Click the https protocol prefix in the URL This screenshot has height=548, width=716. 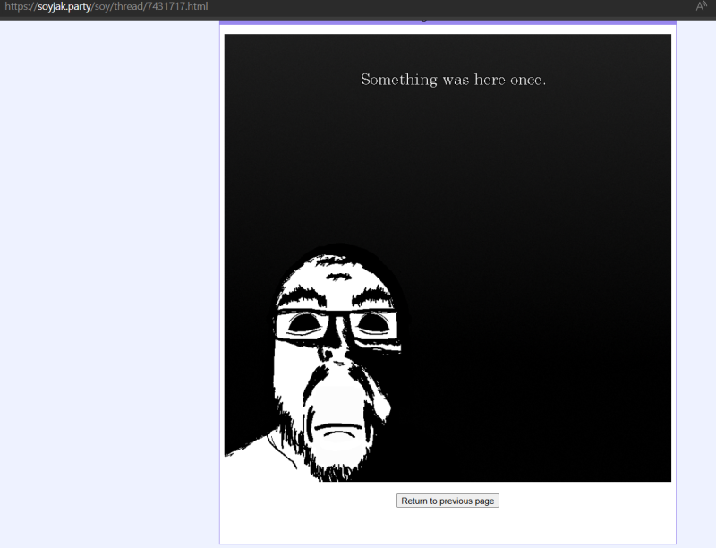click(x=18, y=6)
